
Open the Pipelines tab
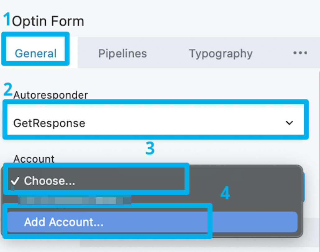[122, 53]
